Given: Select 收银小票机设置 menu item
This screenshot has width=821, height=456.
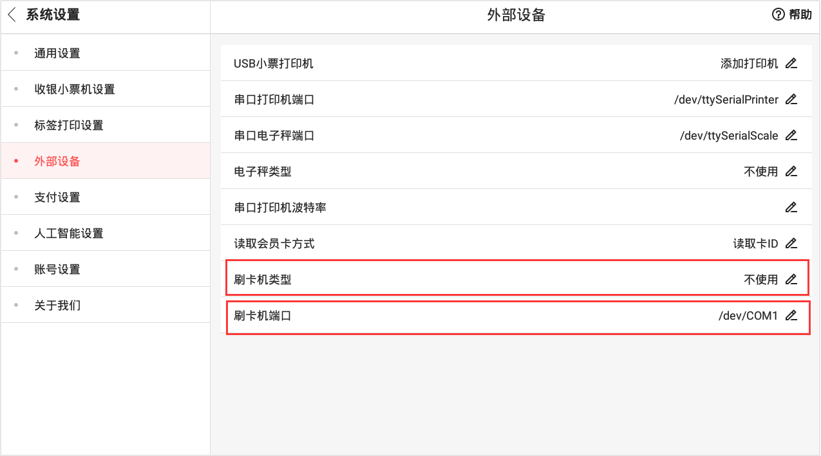Looking at the screenshot, I should tap(75, 89).
